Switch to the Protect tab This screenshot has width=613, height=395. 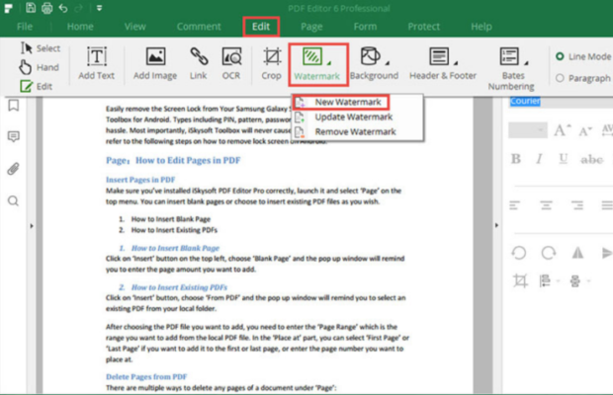tap(423, 27)
